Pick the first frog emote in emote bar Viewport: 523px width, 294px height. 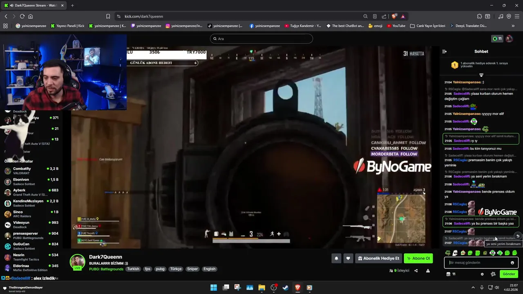[x=448, y=253]
